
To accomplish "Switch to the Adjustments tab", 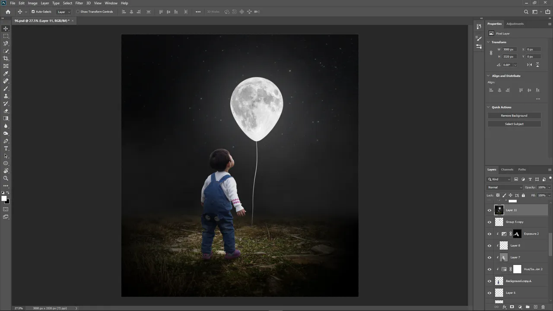I will click(515, 24).
